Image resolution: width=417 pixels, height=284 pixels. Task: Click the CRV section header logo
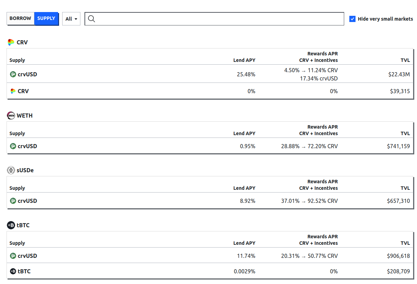tap(11, 42)
